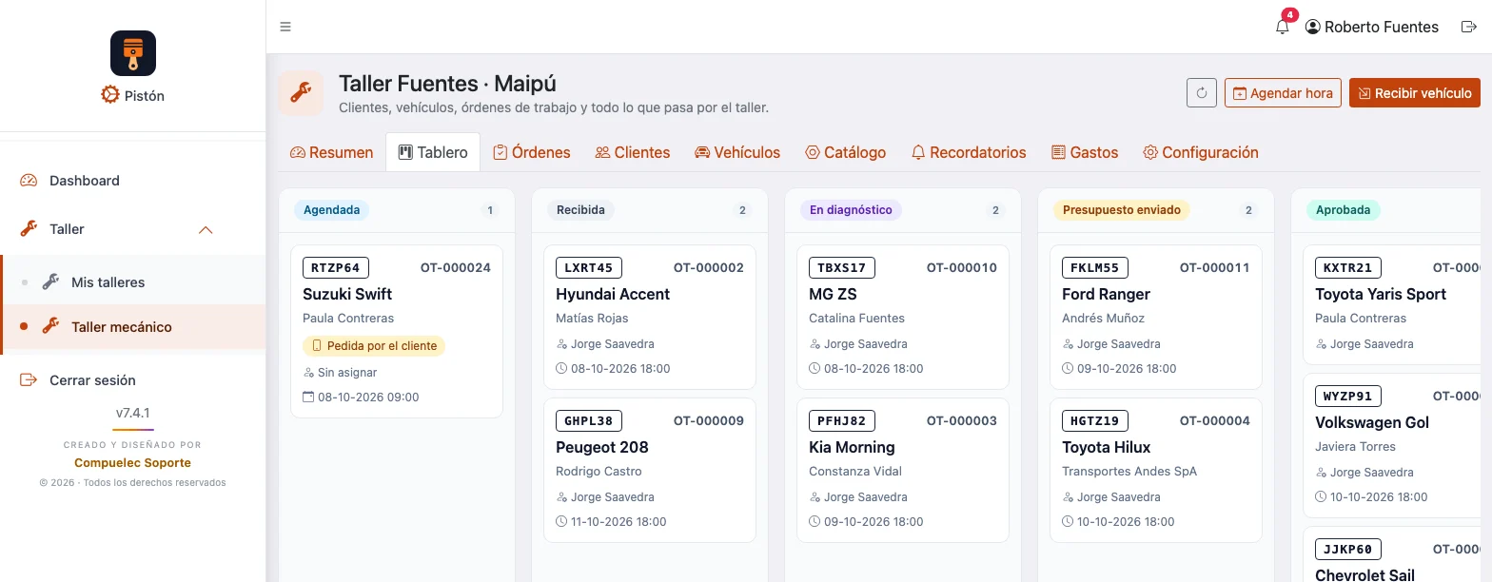Click the Volkswagen Gol order title
Image resolution: width=1492 pixels, height=582 pixels.
(1372, 422)
